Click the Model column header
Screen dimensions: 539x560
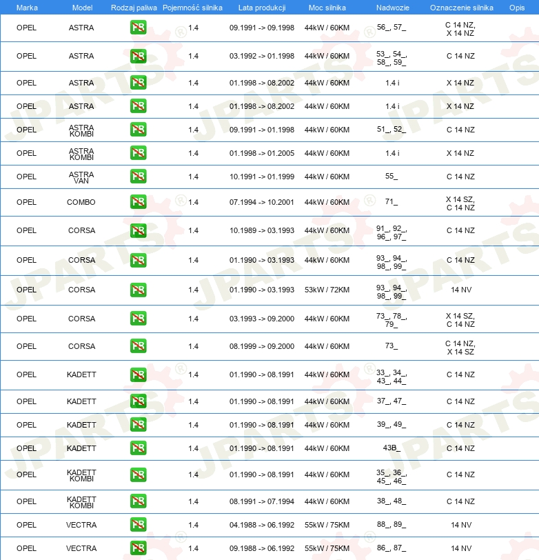[82, 8]
